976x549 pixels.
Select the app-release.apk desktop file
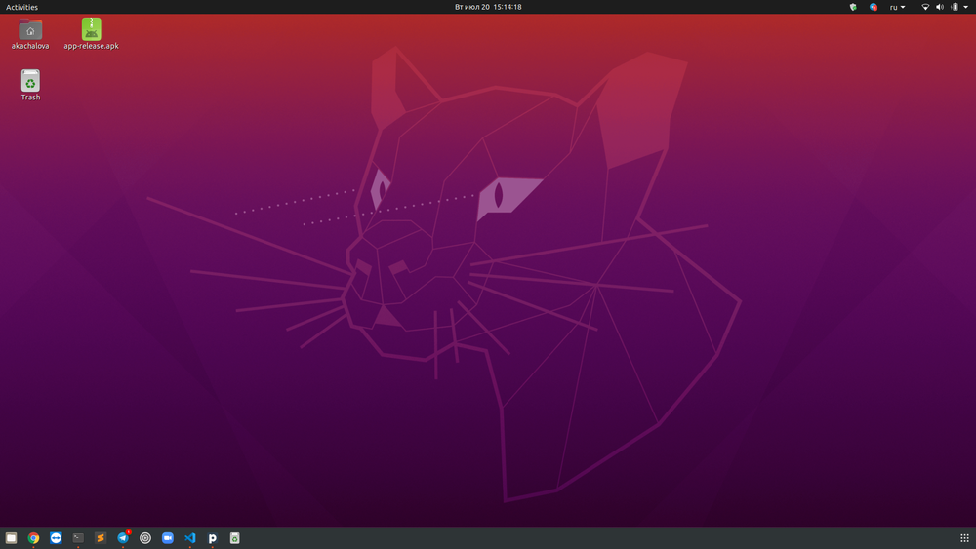coord(91,30)
